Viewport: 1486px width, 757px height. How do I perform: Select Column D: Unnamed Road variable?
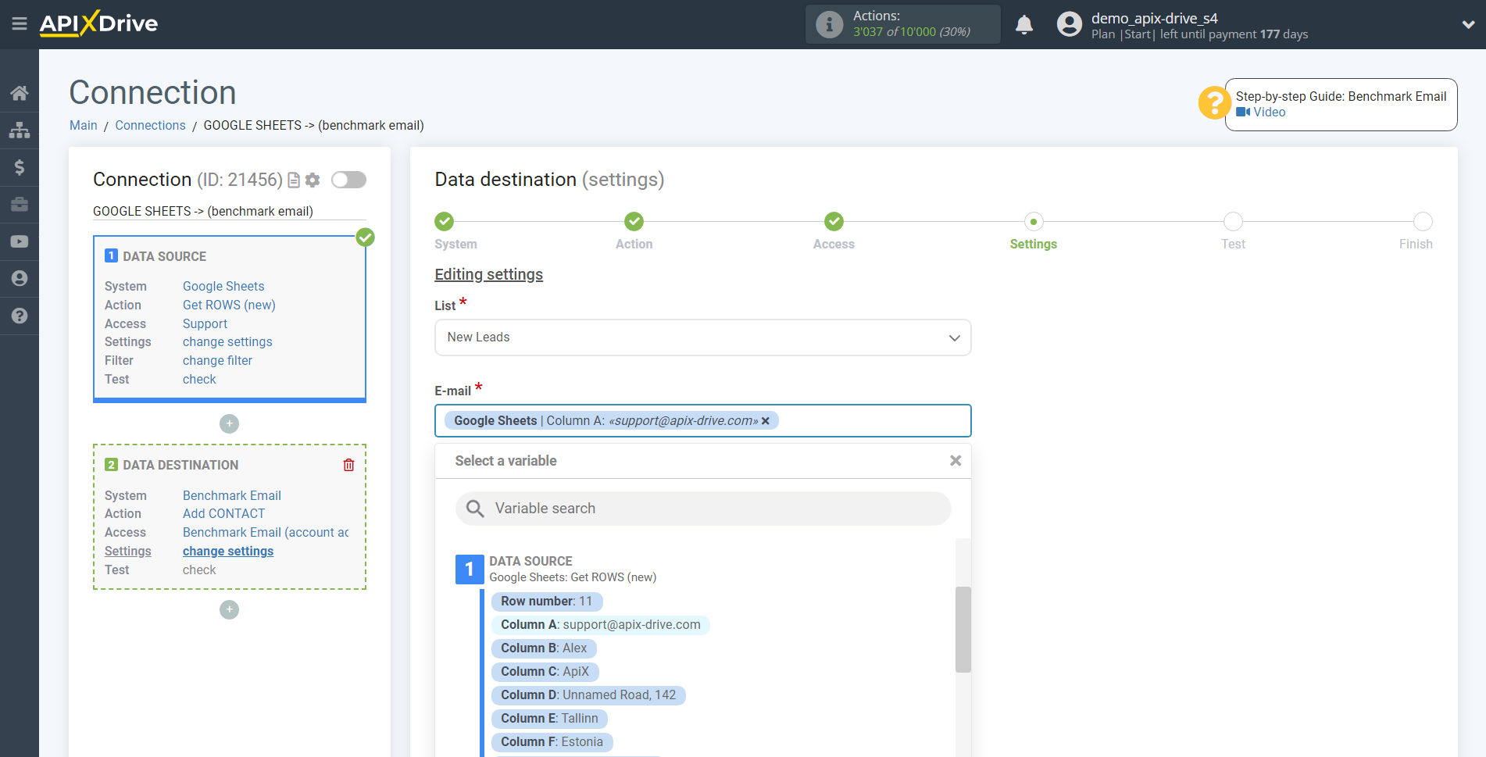coord(588,695)
